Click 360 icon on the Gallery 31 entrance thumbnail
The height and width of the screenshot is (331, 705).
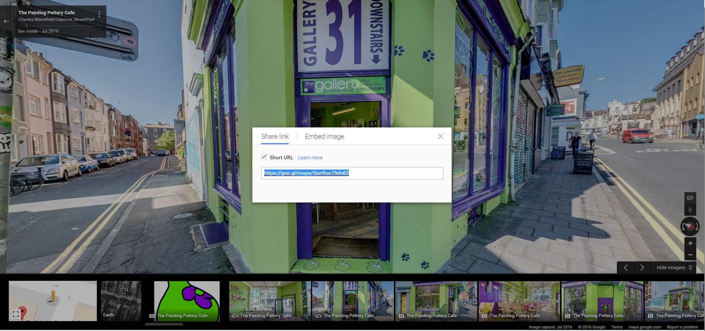click(x=318, y=316)
